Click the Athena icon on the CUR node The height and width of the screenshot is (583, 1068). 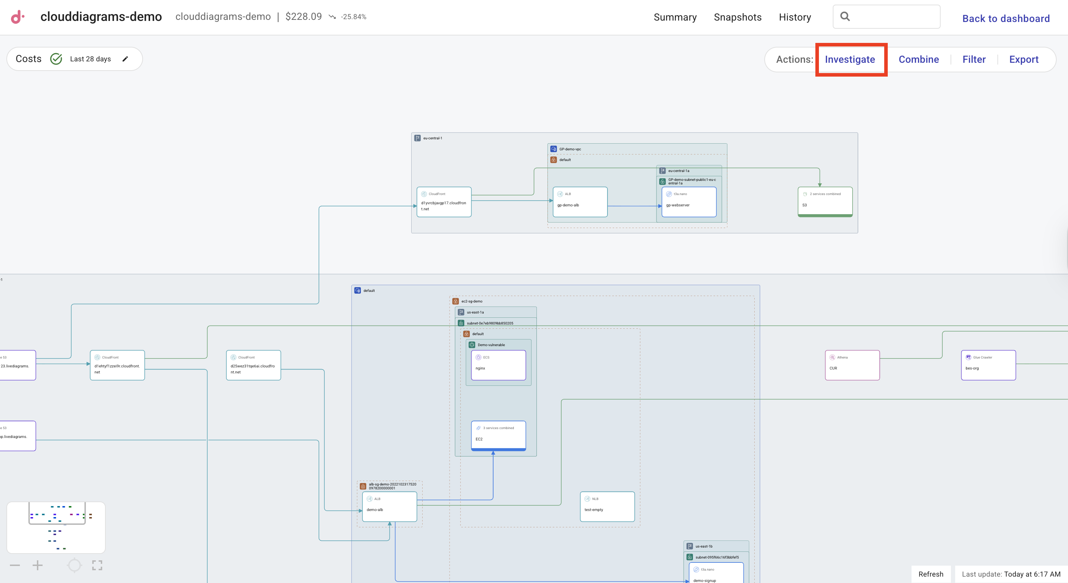(x=832, y=357)
